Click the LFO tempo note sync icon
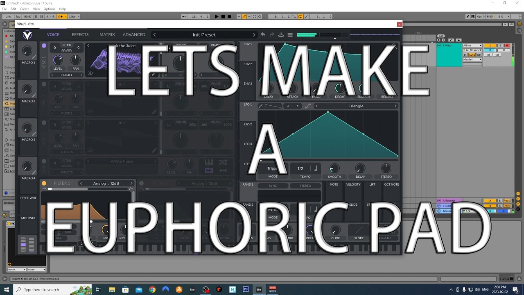Image resolution: width=524 pixels, height=295 pixels. click(316, 168)
